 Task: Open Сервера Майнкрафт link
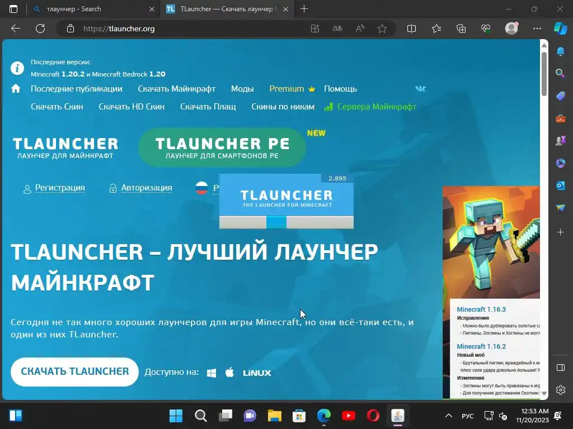pyautogui.click(x=370, y=107)
